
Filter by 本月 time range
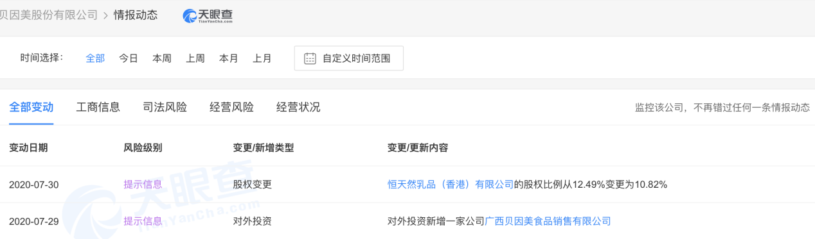pos(229,58)
